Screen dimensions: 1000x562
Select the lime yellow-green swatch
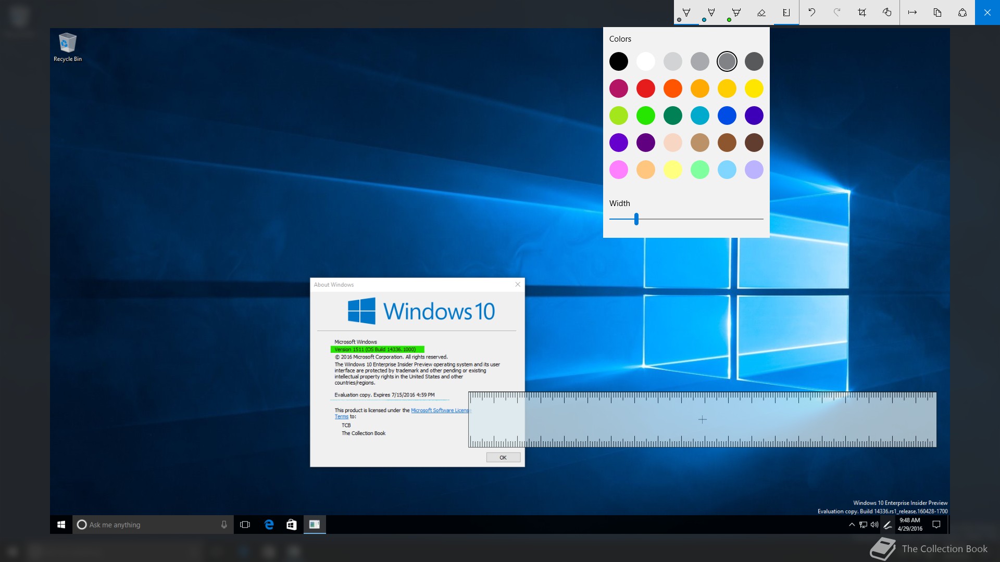[x=619, y=116]
